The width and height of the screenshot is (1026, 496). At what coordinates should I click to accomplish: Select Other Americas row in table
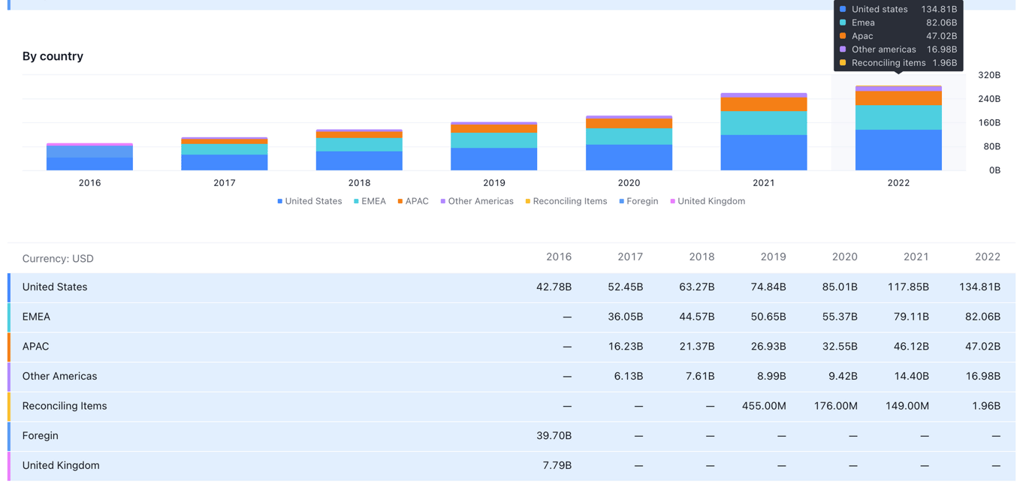pos(59,377)
